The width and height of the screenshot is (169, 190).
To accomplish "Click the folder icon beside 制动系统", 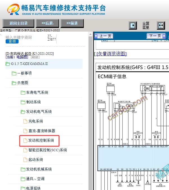I will pyautogui.click(x=23, y=102).
